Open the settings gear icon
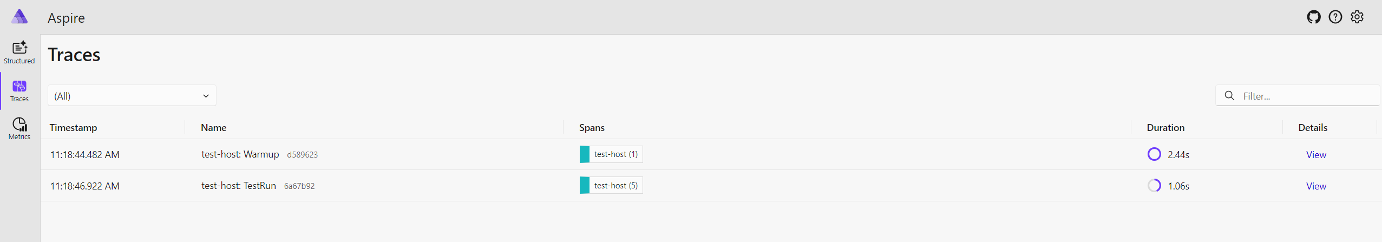This screenshot has height=242, width=1382. pos(1357,17)
